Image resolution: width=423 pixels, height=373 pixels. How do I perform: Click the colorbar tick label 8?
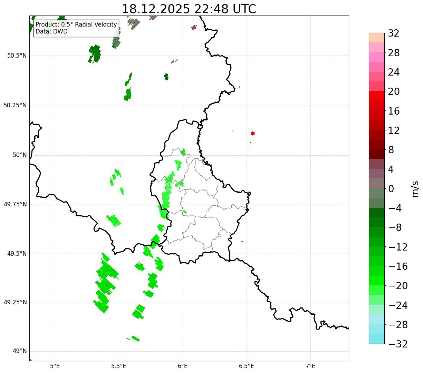pyautogui.click(x=391, y=150)
